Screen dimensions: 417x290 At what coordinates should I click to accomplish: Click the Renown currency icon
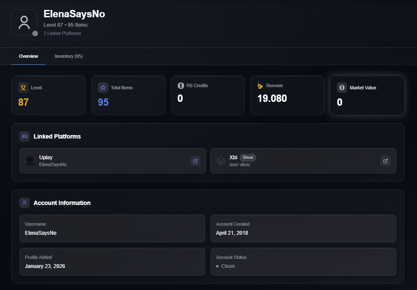(260, 85)
